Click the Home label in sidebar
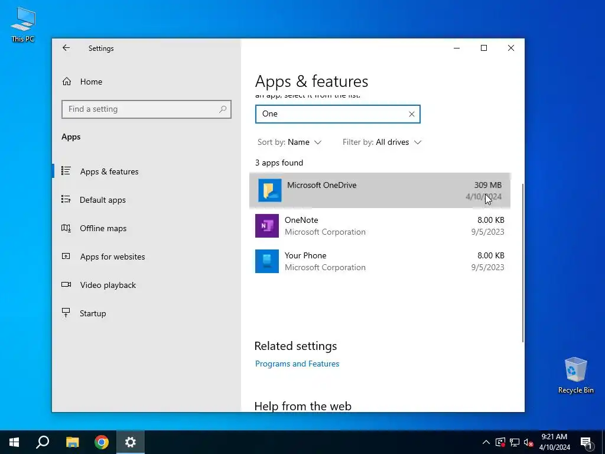The width and height of the screenshot is (605, 454). coord(91,82)
